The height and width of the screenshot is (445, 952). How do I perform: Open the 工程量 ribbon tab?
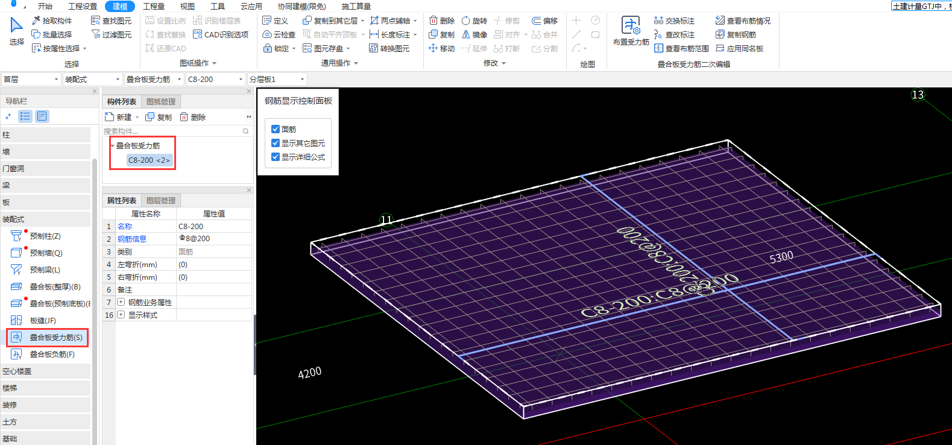154,6
